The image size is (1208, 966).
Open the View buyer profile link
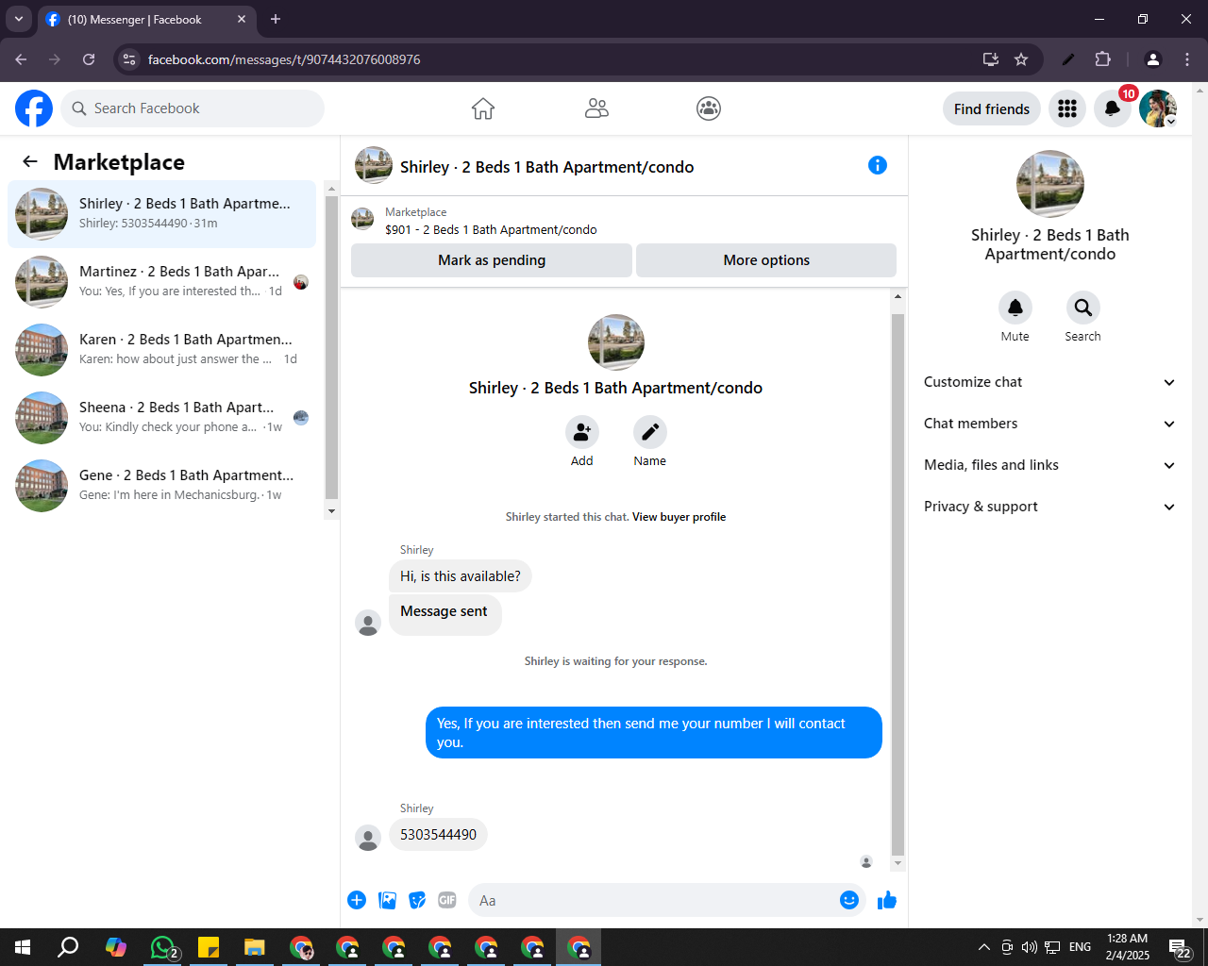[x=679, y=517]
